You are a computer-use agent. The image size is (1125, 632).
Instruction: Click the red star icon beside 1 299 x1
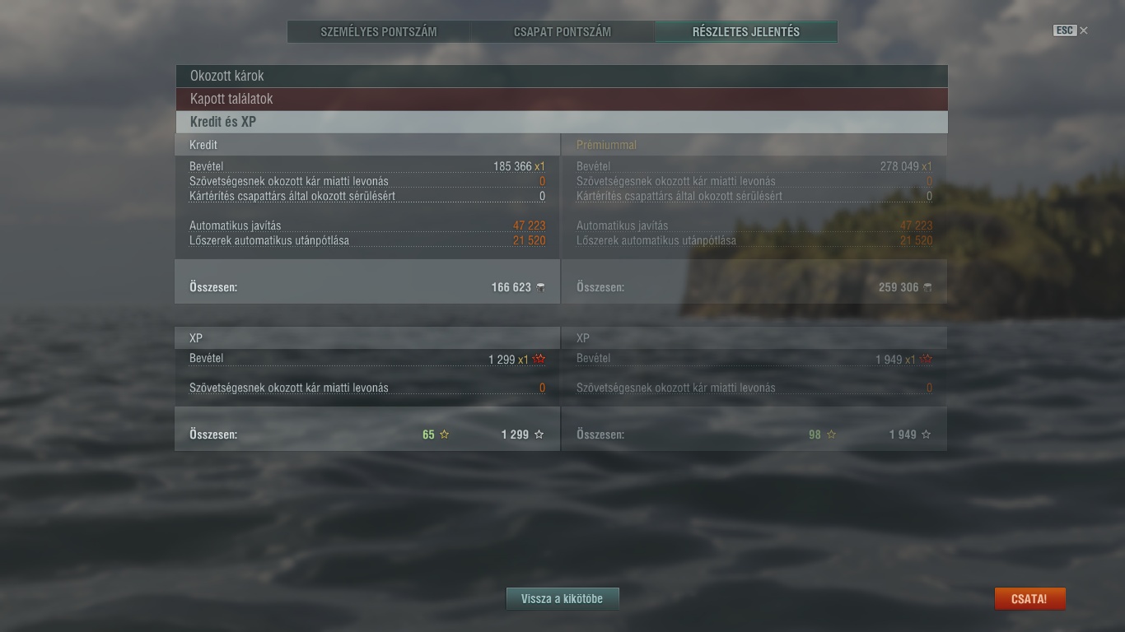[x=539, y=359]
